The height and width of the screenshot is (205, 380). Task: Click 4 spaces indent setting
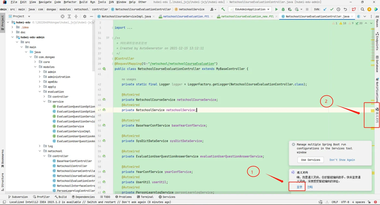[x=359, y=202]
